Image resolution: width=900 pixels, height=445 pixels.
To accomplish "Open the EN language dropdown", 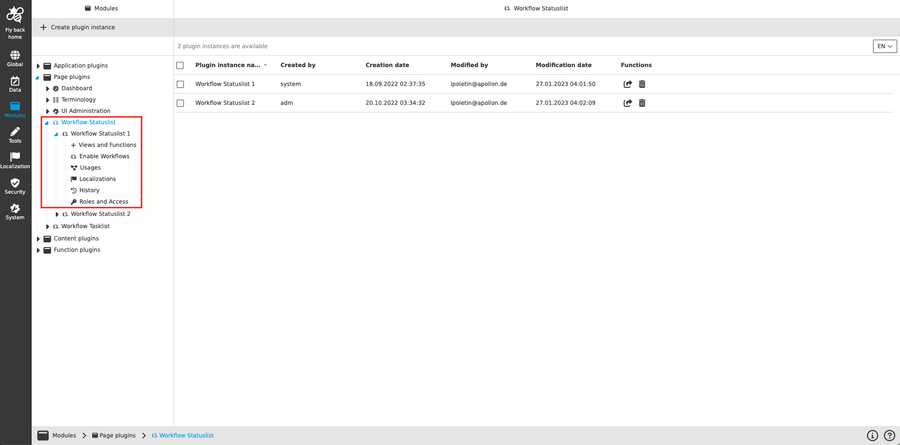I will click(x=884, y=46).
